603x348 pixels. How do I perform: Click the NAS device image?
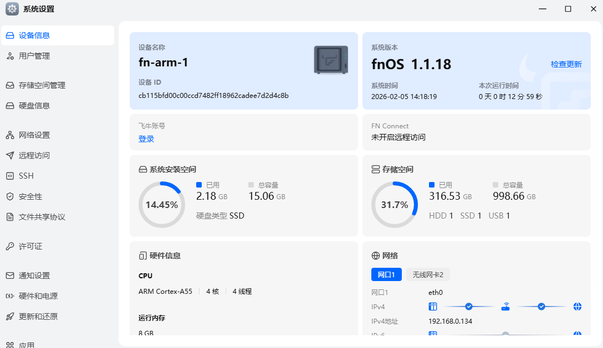331,60
